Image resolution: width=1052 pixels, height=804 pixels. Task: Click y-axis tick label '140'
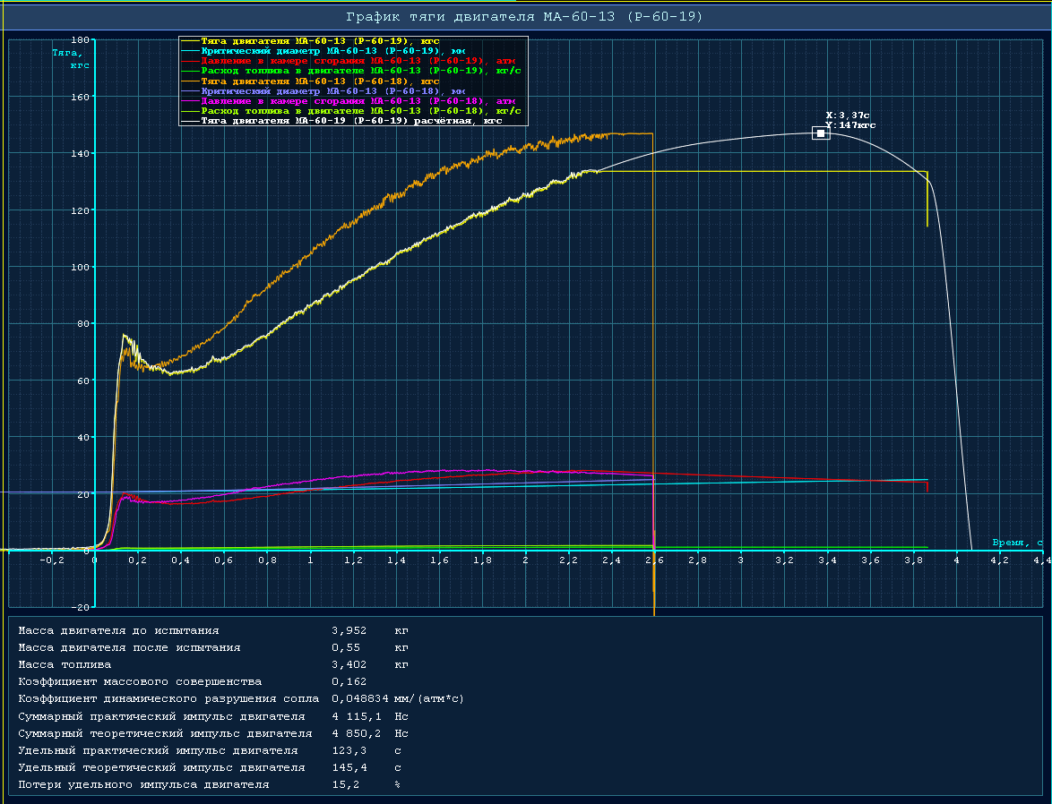(x=80, y=154)
